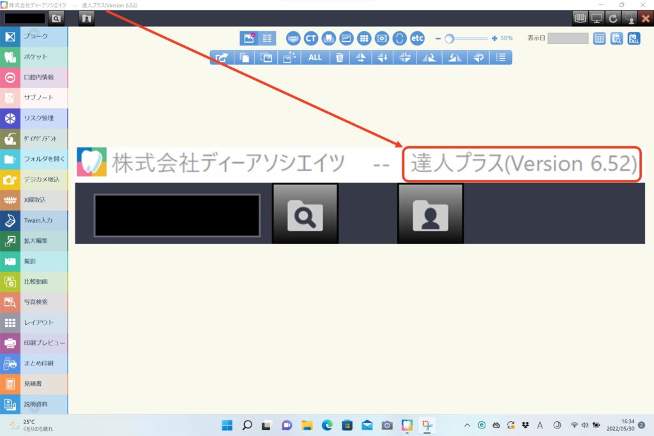The height and width of the screenshot is (436, 654).
Task: Open the list options menu in toolbar
Action: point(501,57)
